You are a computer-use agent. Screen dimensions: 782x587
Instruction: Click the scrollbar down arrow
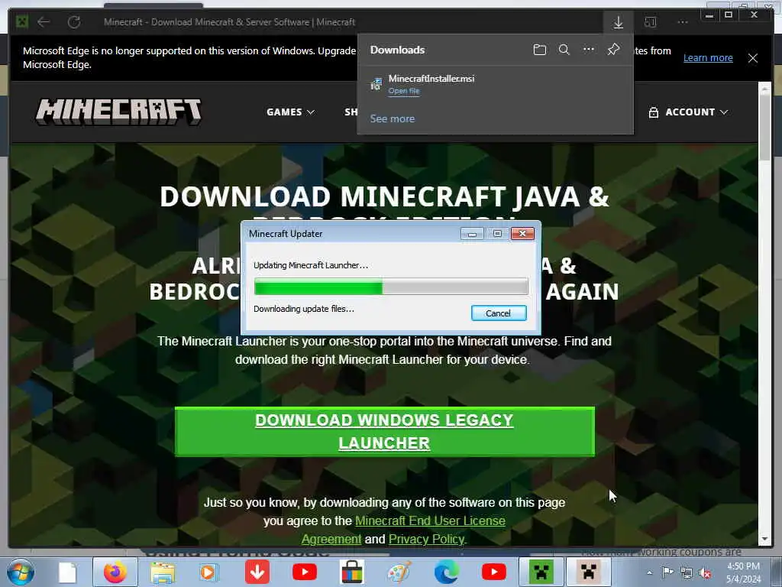764,539
